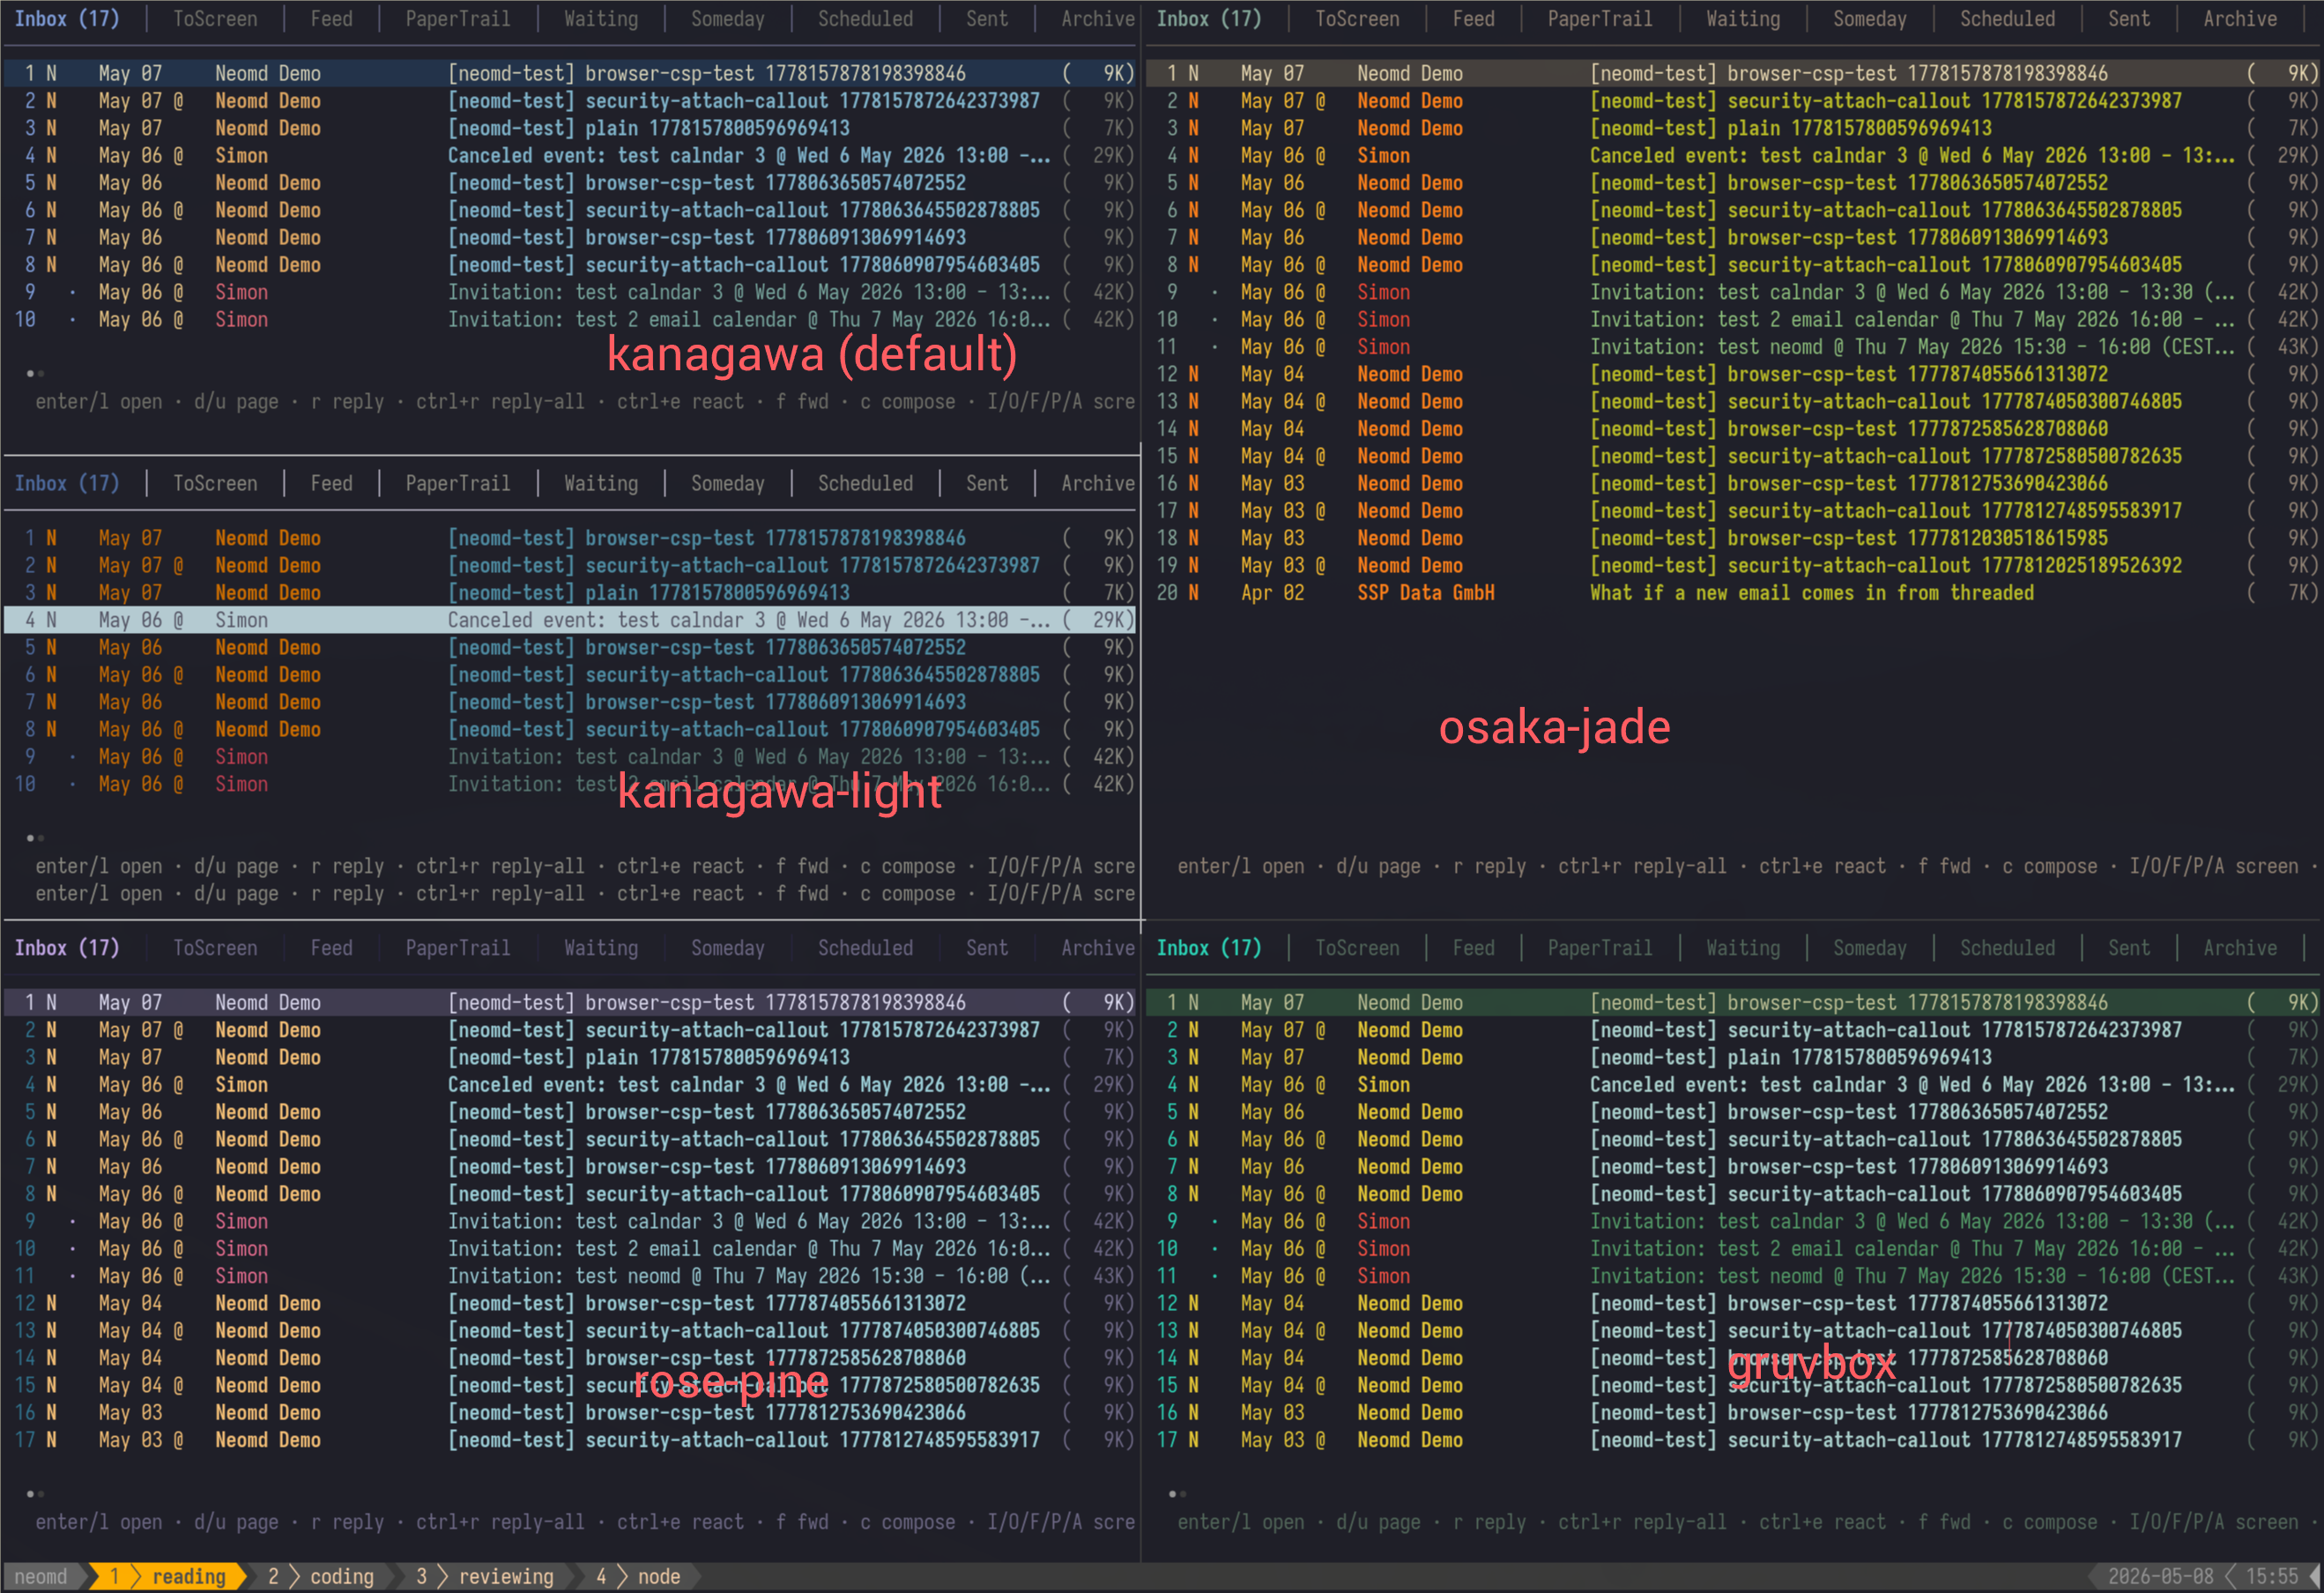This screenshot has height=1593, width=2324.
Task: Select row 4 Canceled event in rose-pine pane
Action: pos(570,1085)
